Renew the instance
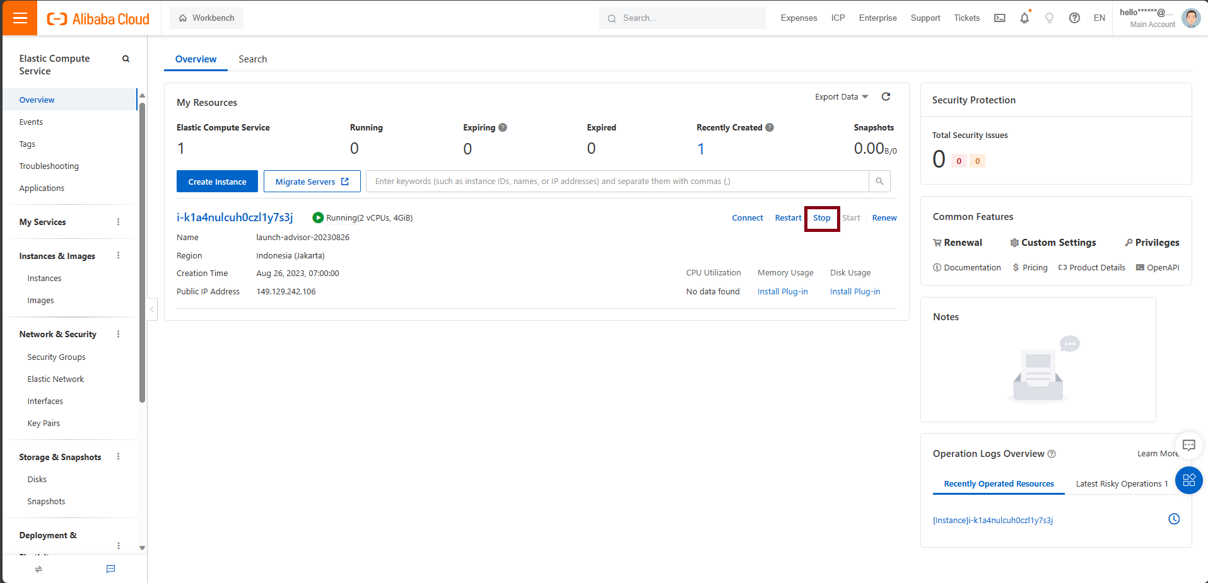 pos(884,218)
